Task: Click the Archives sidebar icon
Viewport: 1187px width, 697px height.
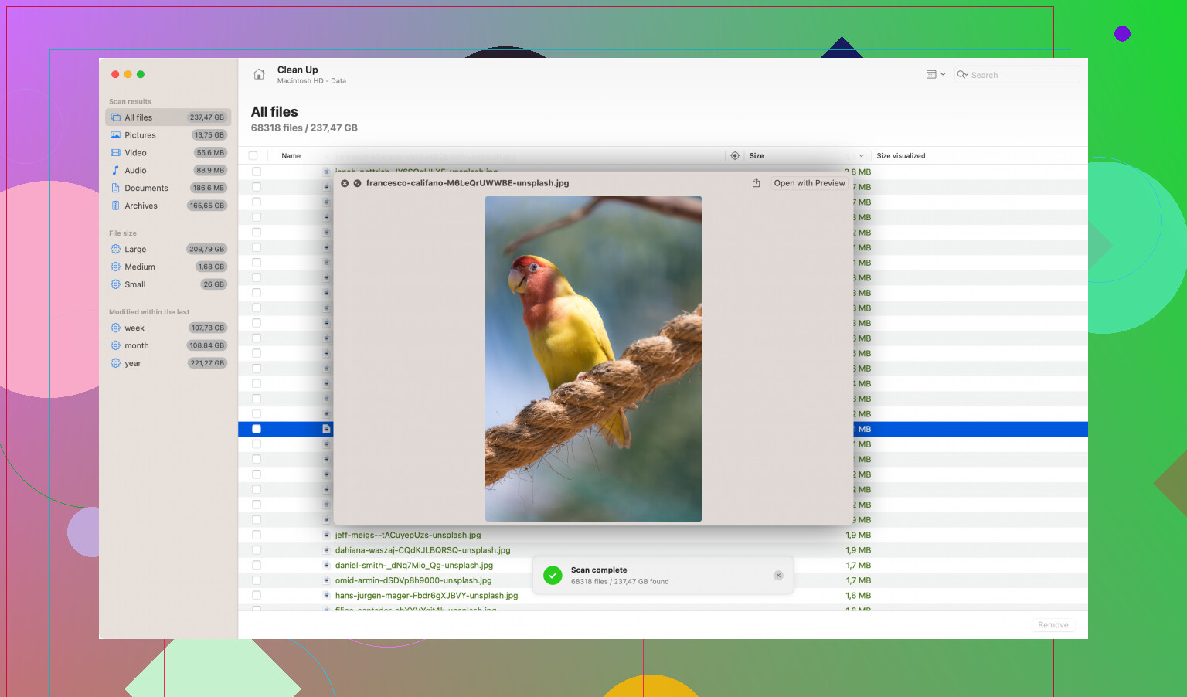Action: click(x=116, y=206)
